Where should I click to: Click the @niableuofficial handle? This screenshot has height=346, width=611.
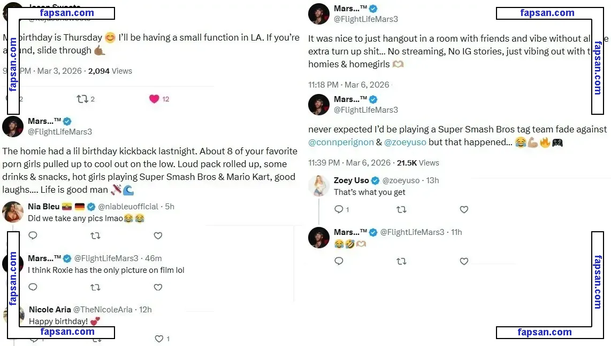coord(128,207)
